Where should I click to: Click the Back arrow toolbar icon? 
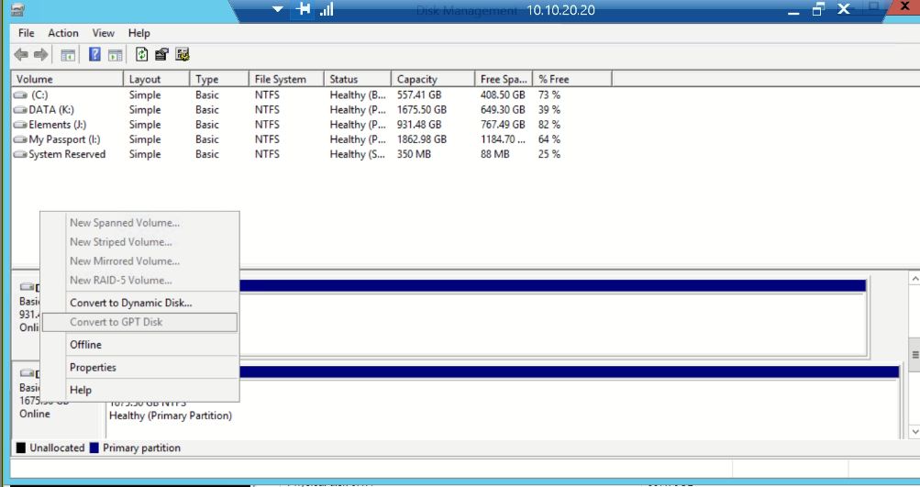21,55
